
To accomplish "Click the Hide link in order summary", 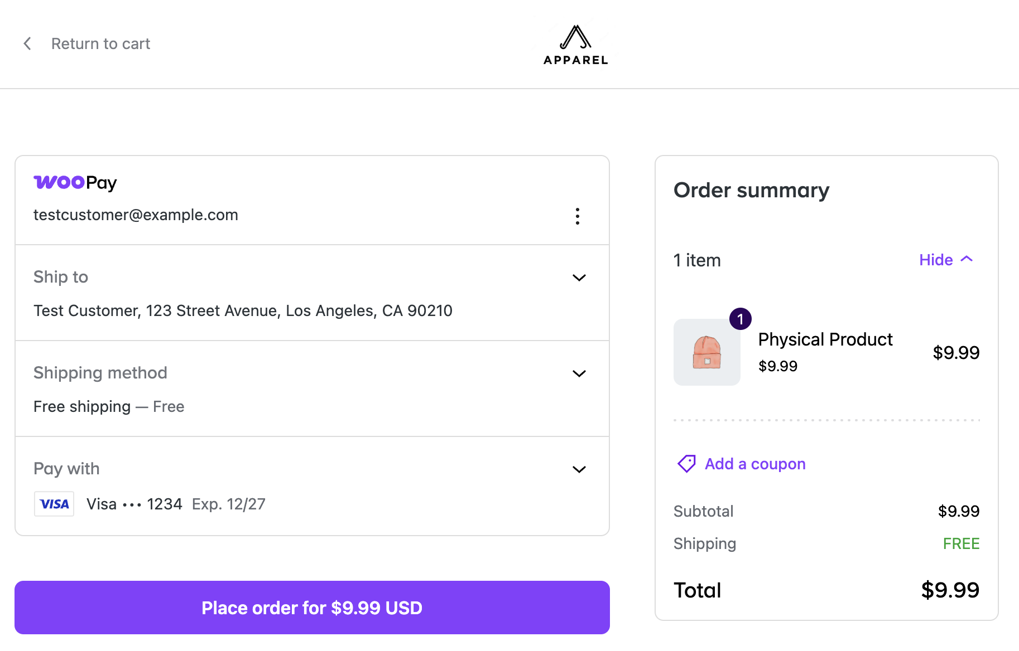I will [x=936, y=260].
